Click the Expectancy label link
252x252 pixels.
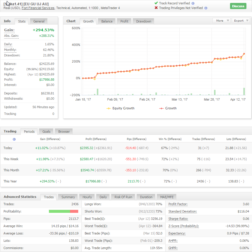click(x=177, y=233)
